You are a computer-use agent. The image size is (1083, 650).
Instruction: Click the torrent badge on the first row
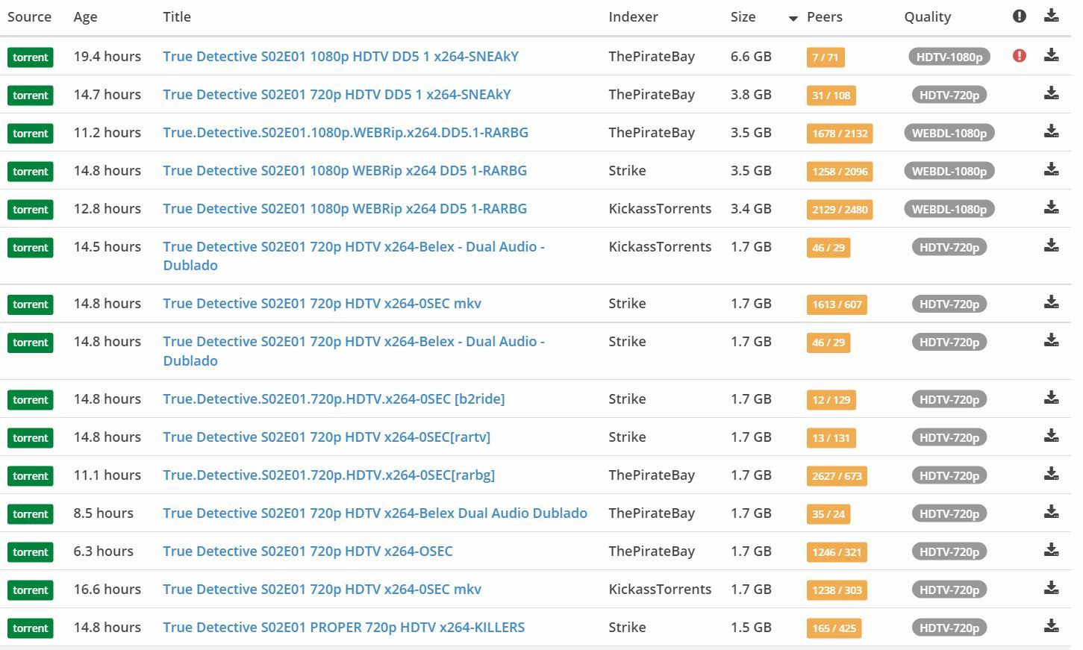pos(31,57)
